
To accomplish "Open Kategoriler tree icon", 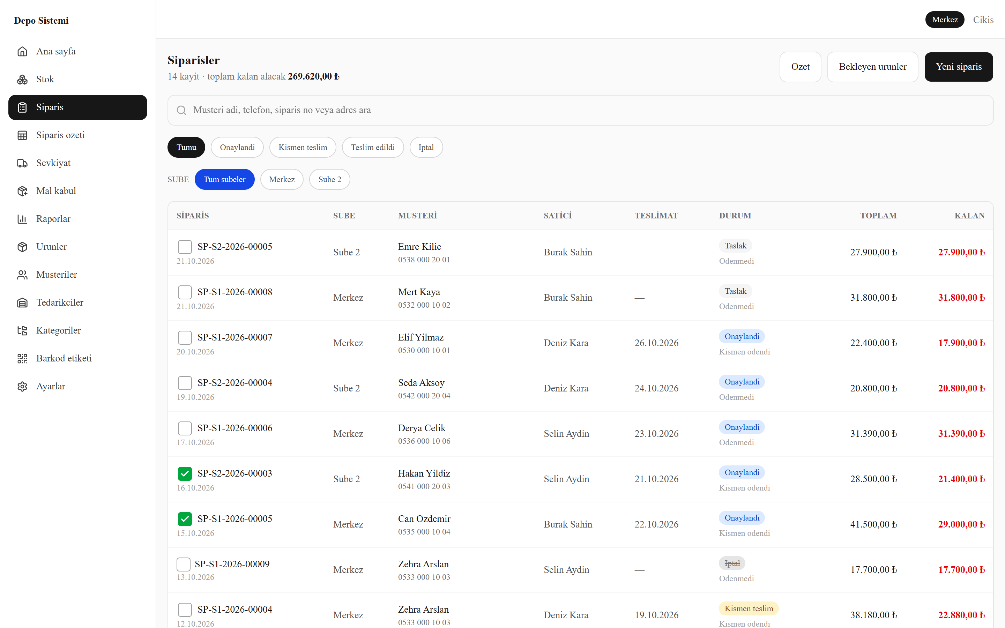I will (22, 331).
